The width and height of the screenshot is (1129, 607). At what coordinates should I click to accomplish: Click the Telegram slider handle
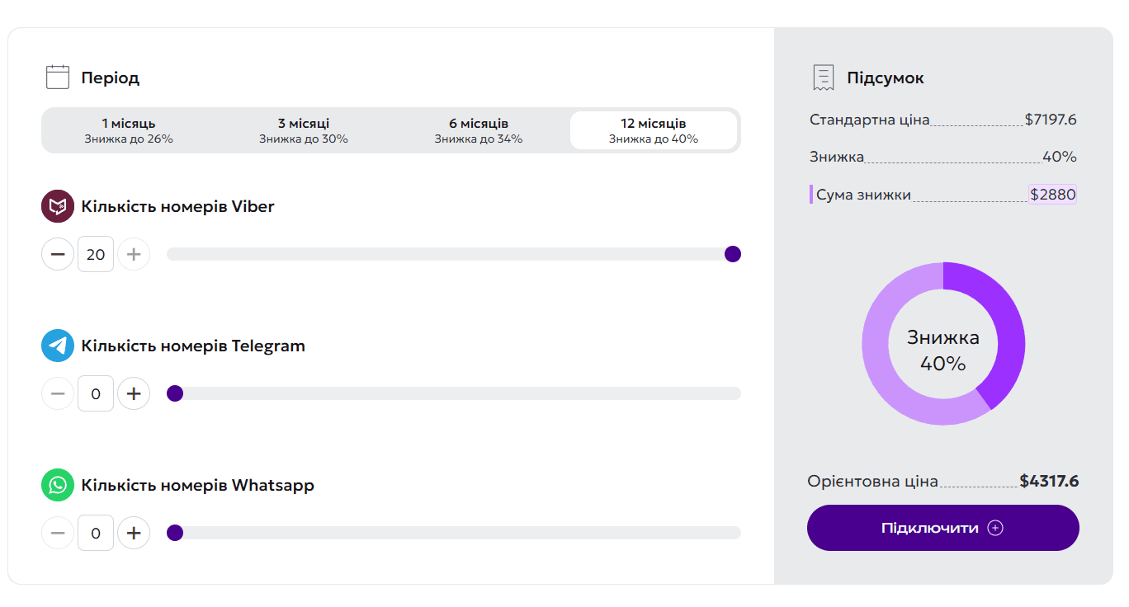point(175,393)
